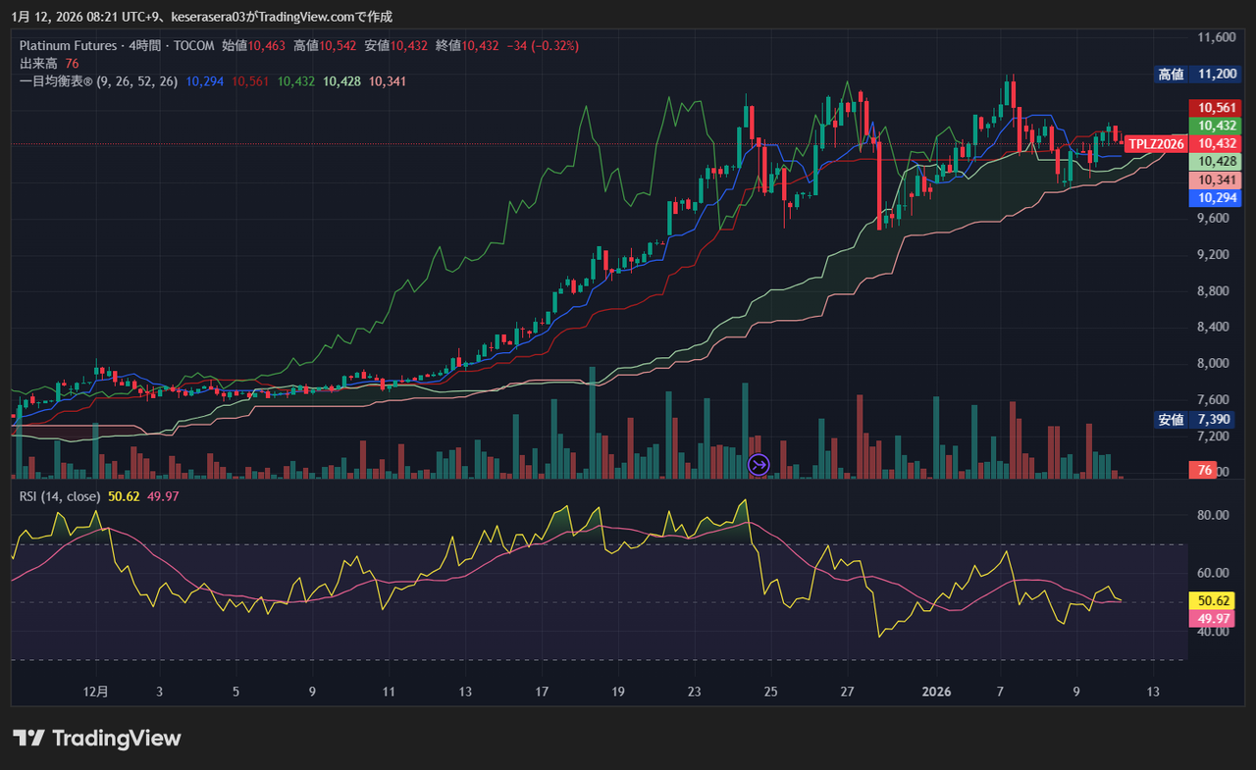1256x770 pixels.
Task: Click the 3 date axis label
Action: click(160, 692)
